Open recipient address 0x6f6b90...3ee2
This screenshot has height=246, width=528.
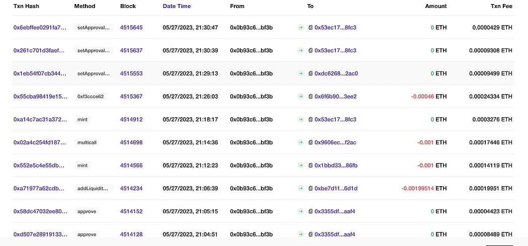pos(335,97)
